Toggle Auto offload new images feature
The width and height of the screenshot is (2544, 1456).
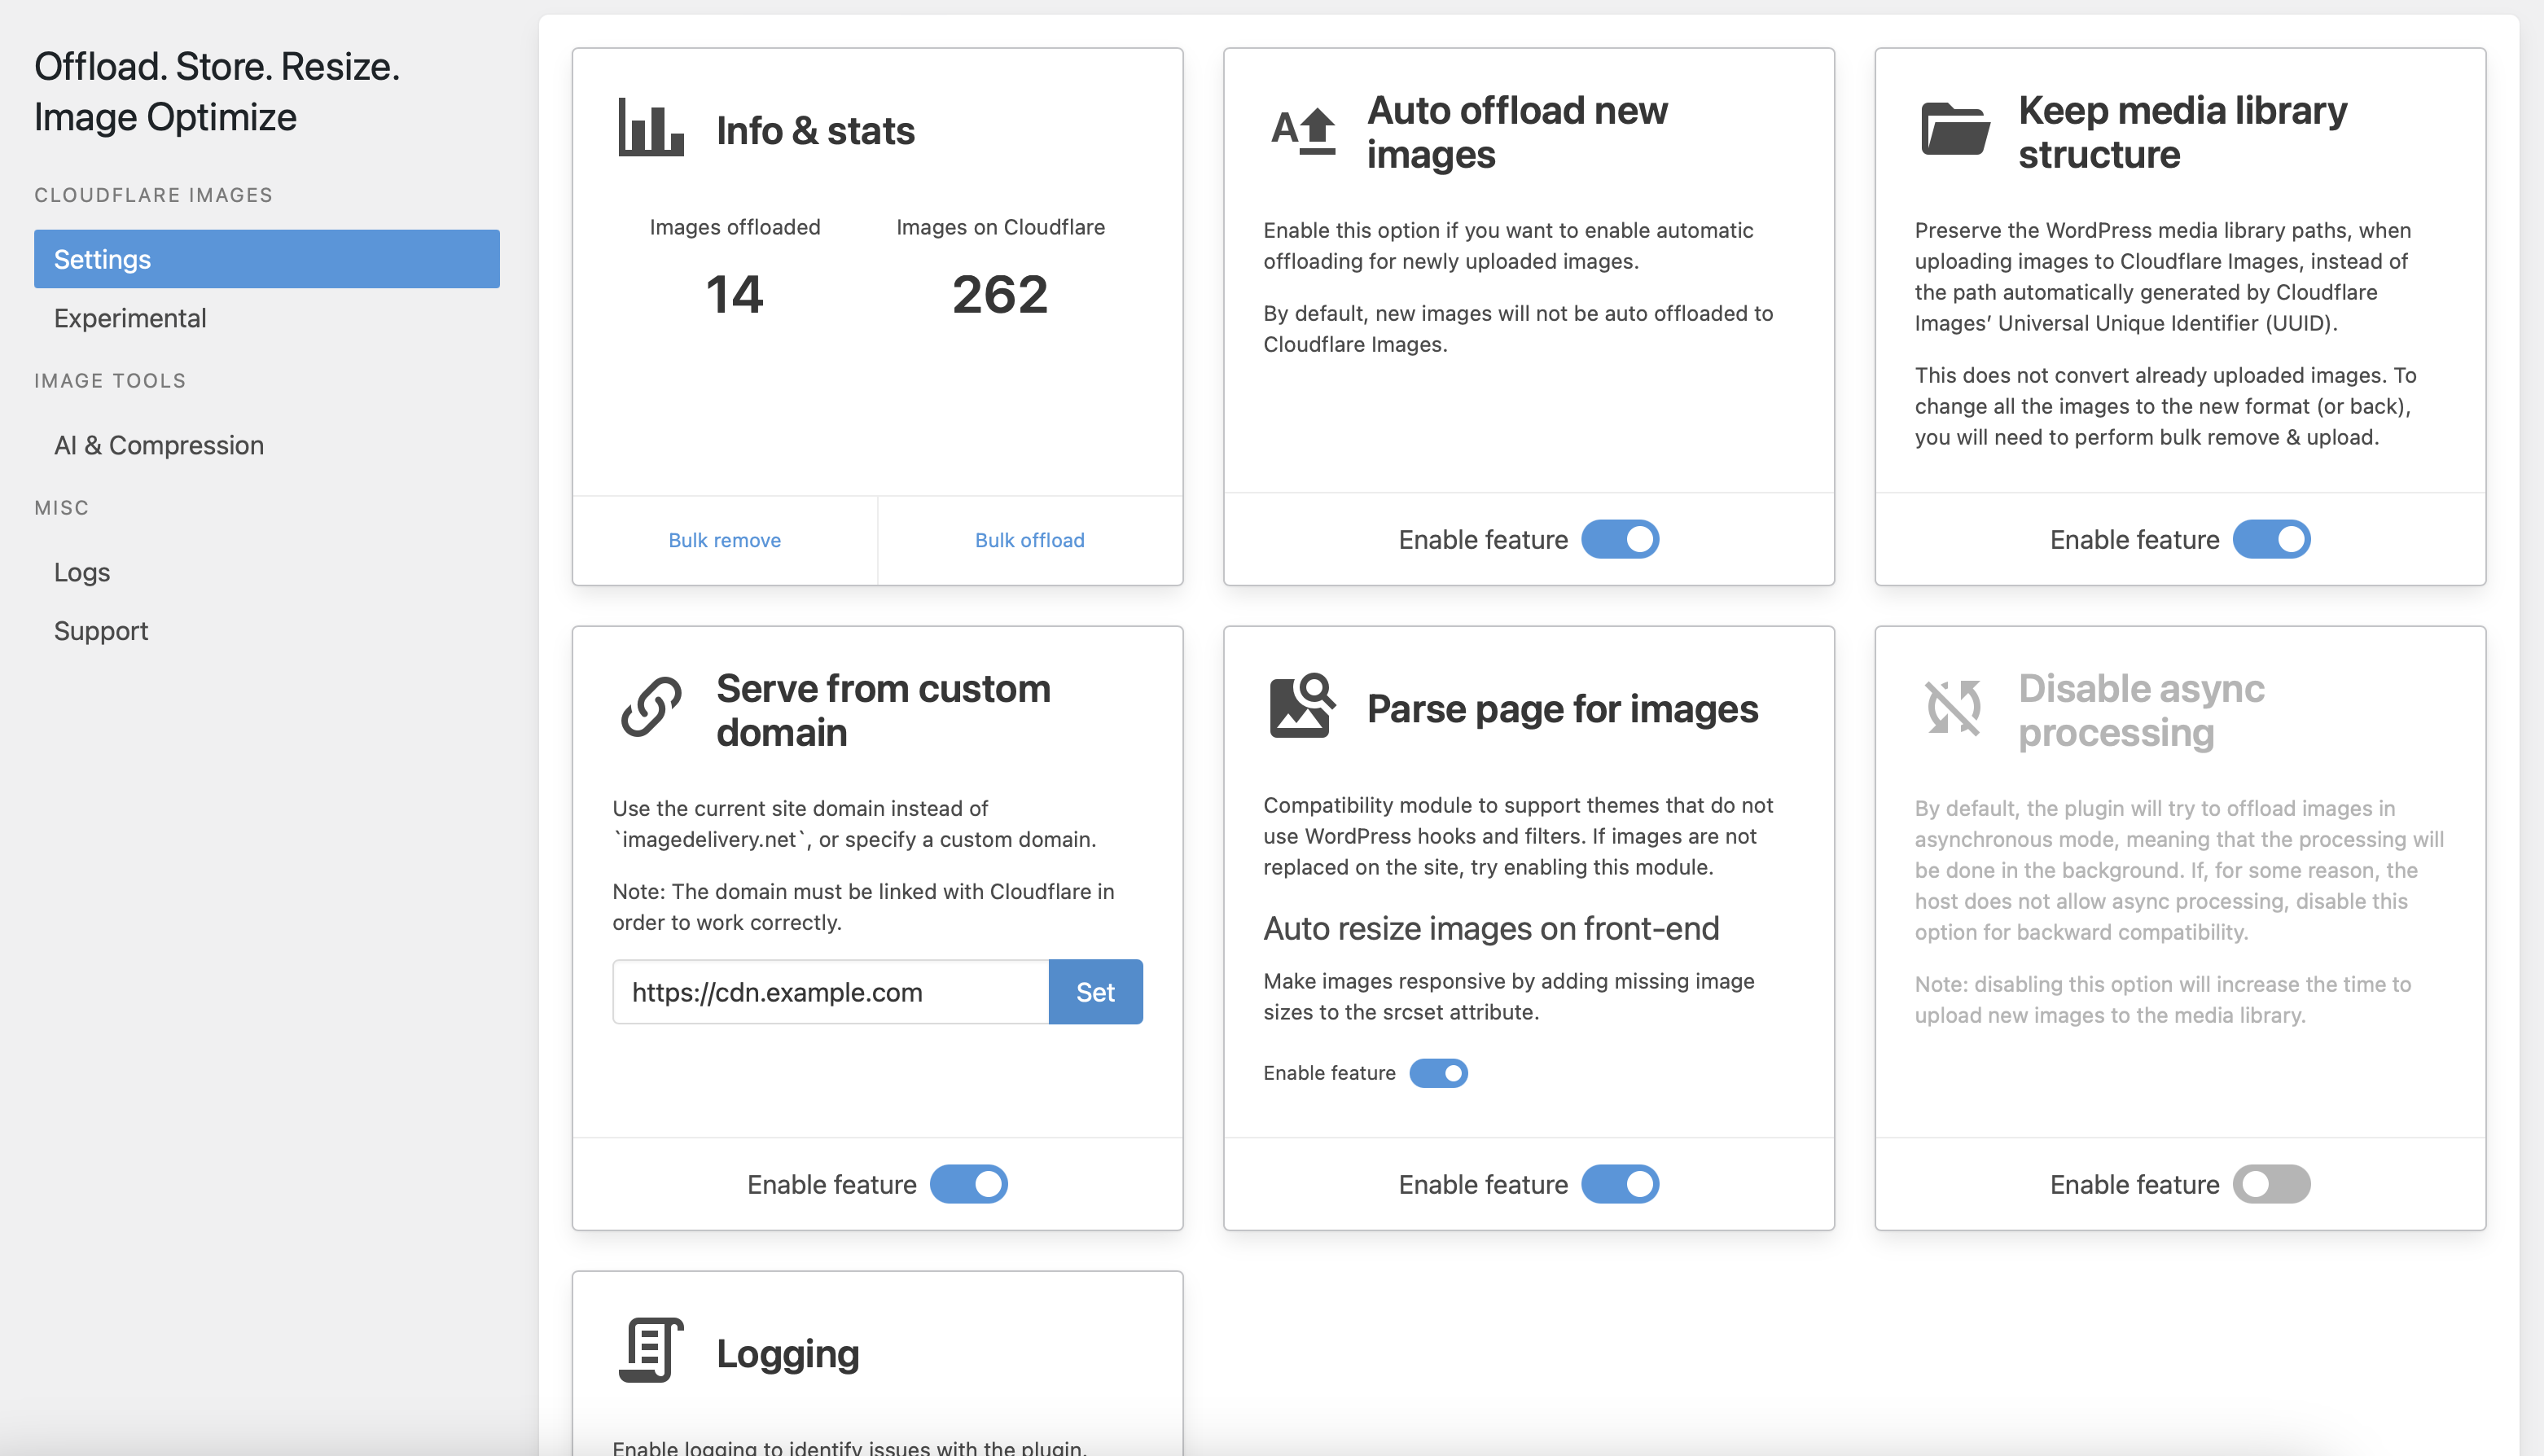pyautogui.click(x=1621, y=538)
